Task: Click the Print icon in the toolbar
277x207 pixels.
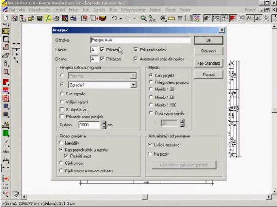Action: point(56,18)
